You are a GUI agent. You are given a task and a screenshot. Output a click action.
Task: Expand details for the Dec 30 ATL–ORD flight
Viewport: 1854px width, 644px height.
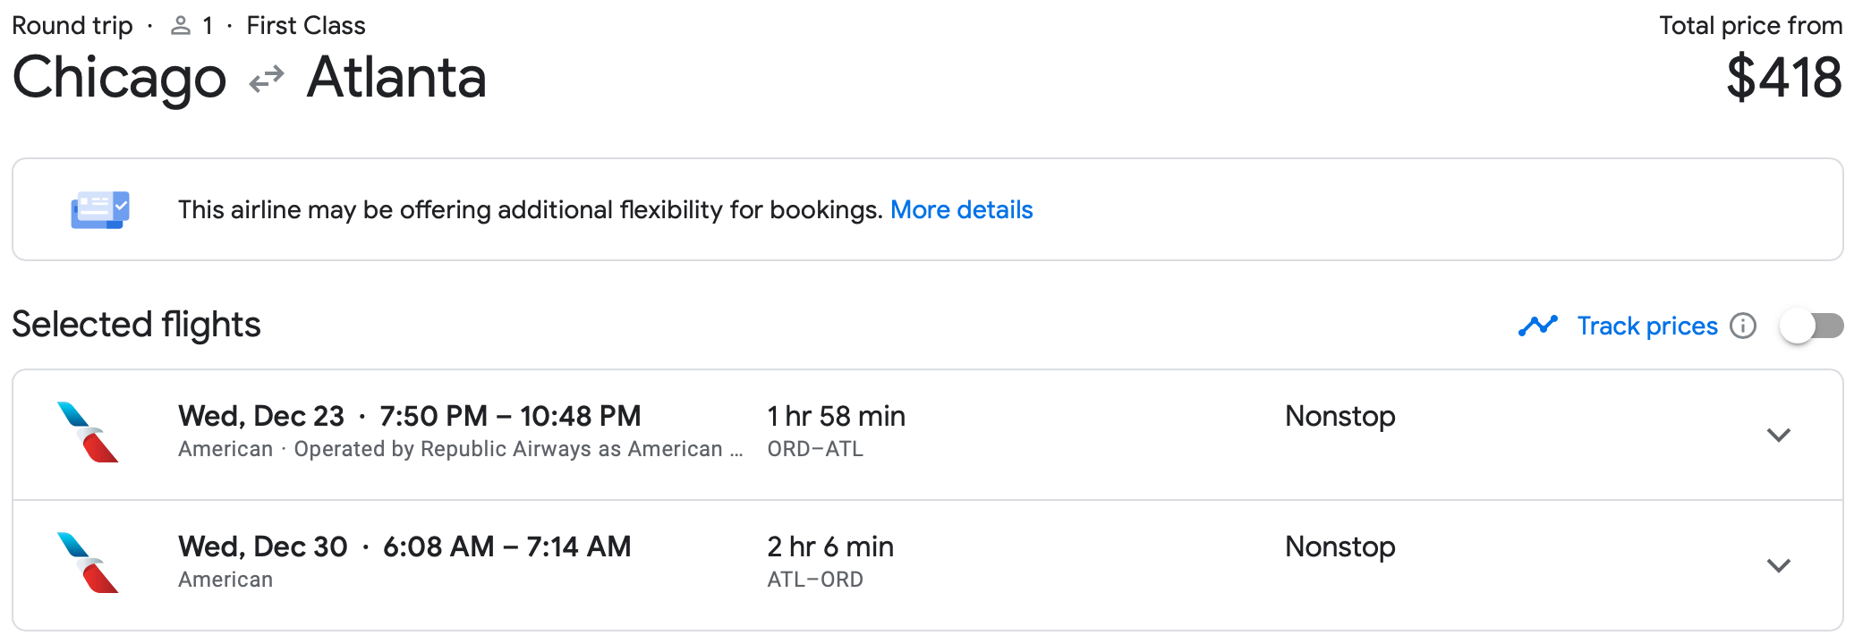[1779, 566]
